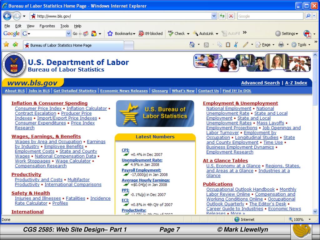The image size is (320, 240).
Task: Open Bookmarks star in Google toolbar
Action: (110, 33)
